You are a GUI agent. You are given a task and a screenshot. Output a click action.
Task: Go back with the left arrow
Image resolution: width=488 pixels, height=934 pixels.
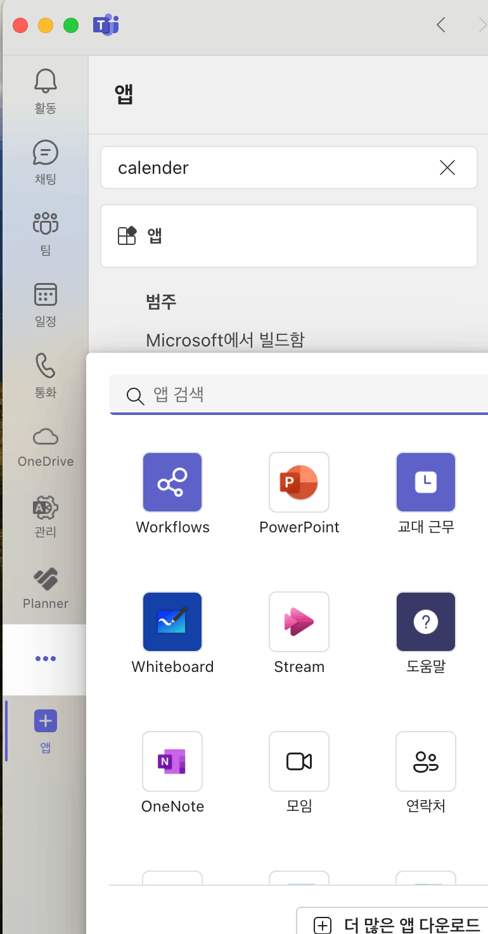(x=442, y=25)
